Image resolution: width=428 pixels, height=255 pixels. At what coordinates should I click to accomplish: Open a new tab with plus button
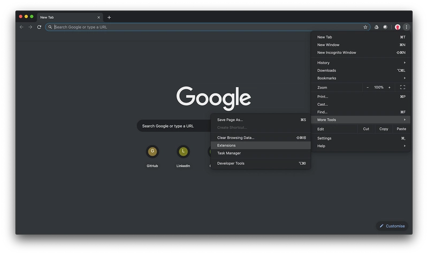click(x=109, y=18)
